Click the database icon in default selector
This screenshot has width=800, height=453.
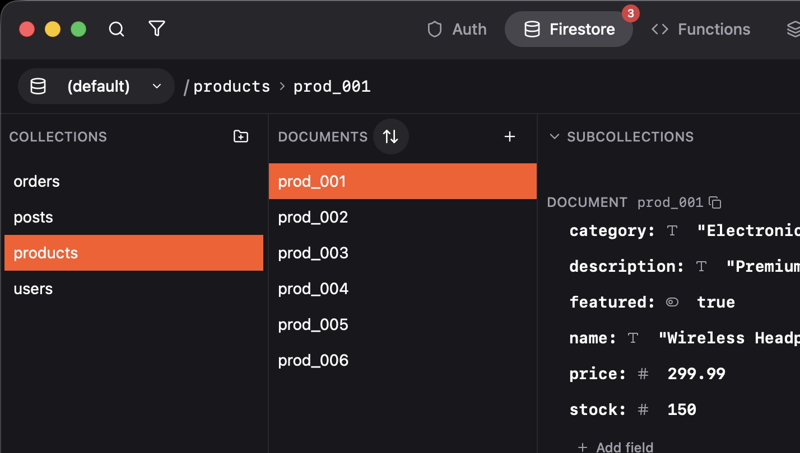coord(38,87)
